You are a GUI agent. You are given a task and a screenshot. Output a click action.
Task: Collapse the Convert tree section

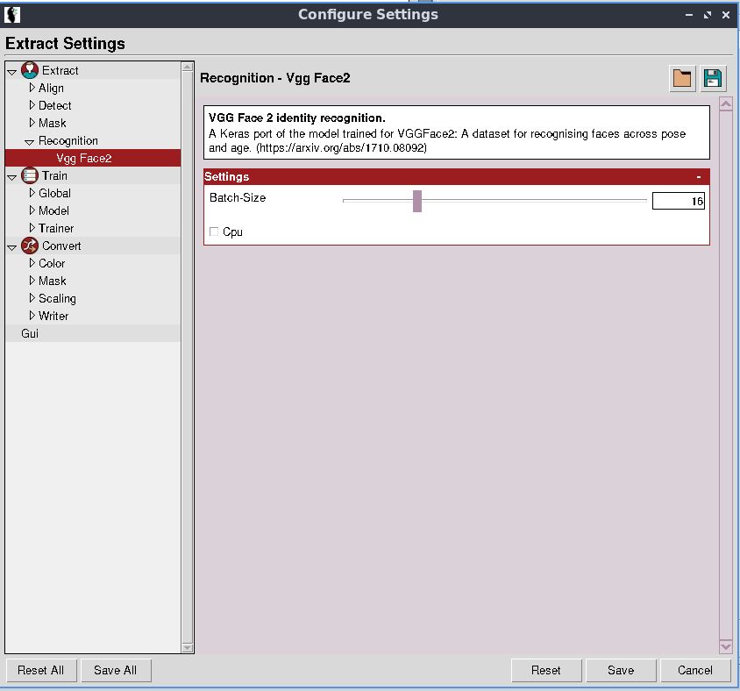[x=11, y=247]
